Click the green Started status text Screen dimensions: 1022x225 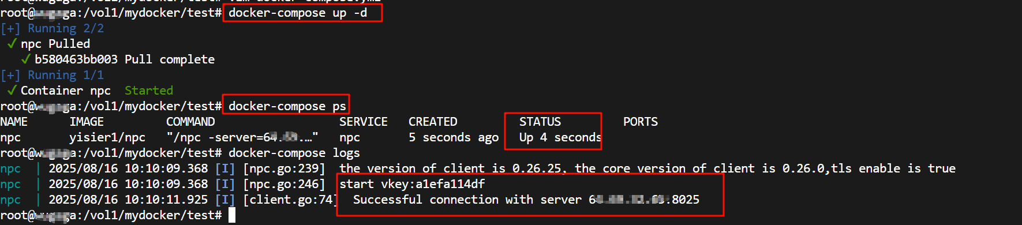click(149, 91)
